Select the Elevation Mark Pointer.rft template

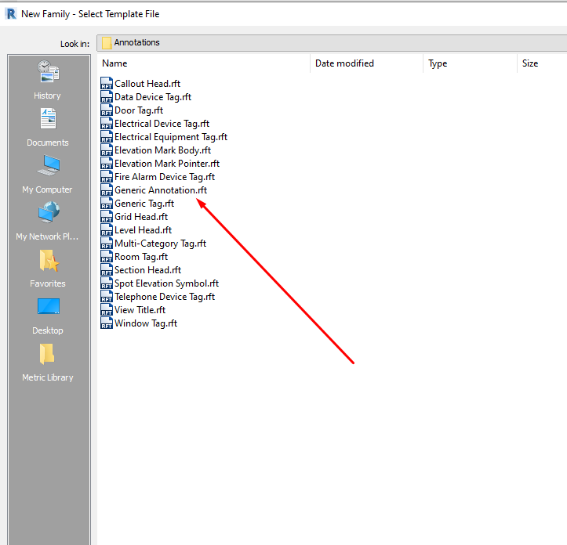click(167, 164)
